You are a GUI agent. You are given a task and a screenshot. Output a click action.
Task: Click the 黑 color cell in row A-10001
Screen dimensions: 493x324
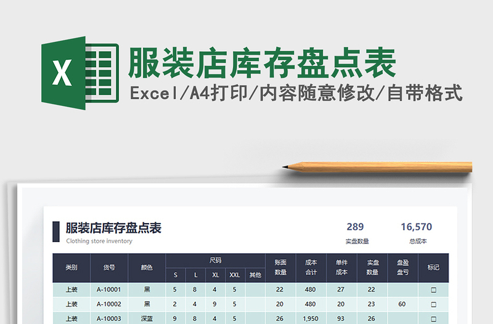[x=147, y=290]
